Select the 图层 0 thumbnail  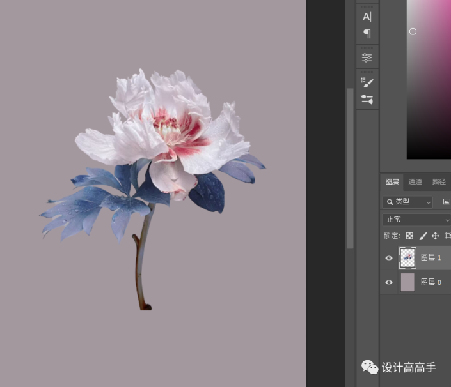click(x=407, y=282)
